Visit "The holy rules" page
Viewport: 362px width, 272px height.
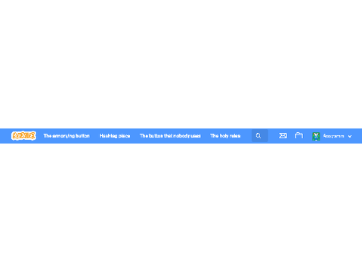tap(225, 136)
